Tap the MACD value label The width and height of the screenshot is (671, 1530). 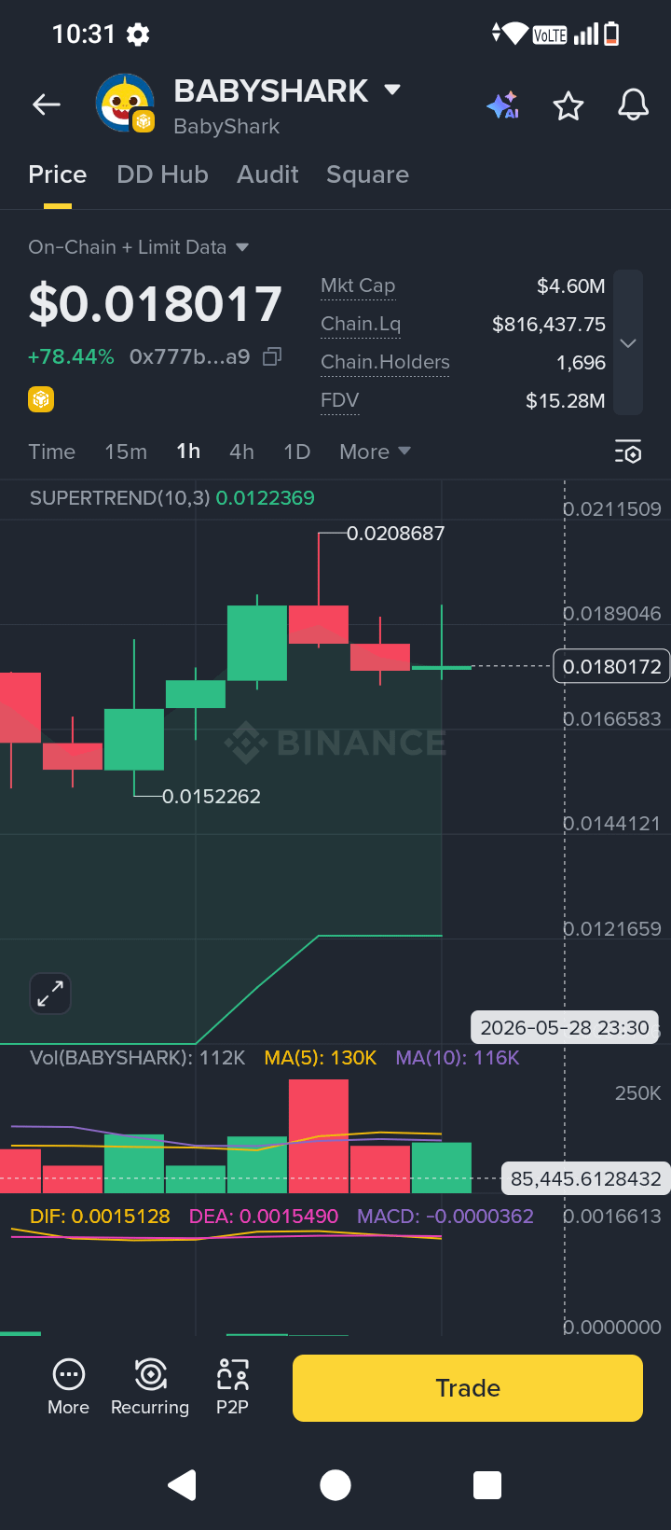pyautogui.click(x=445, y=1217)
